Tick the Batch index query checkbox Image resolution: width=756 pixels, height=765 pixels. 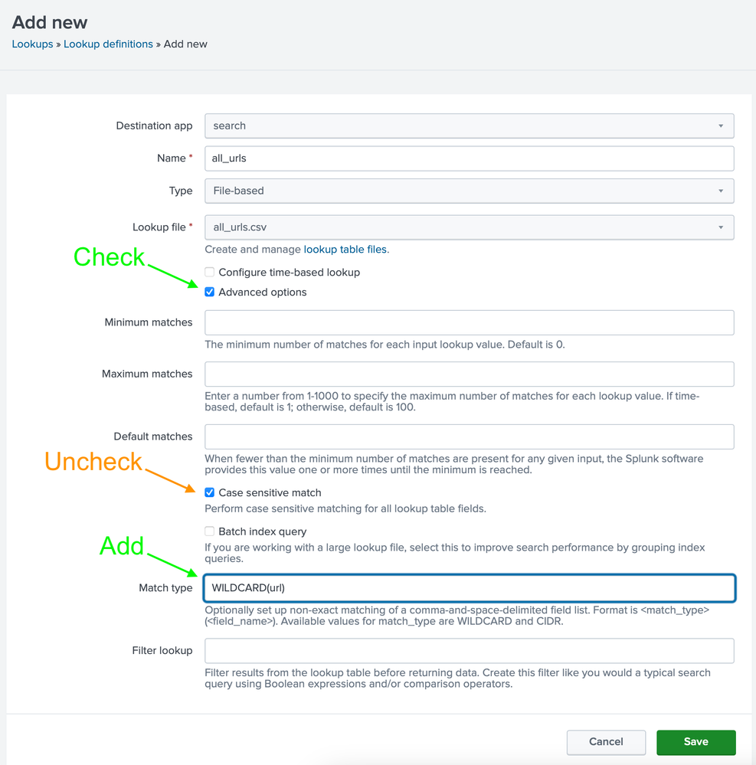210,531
